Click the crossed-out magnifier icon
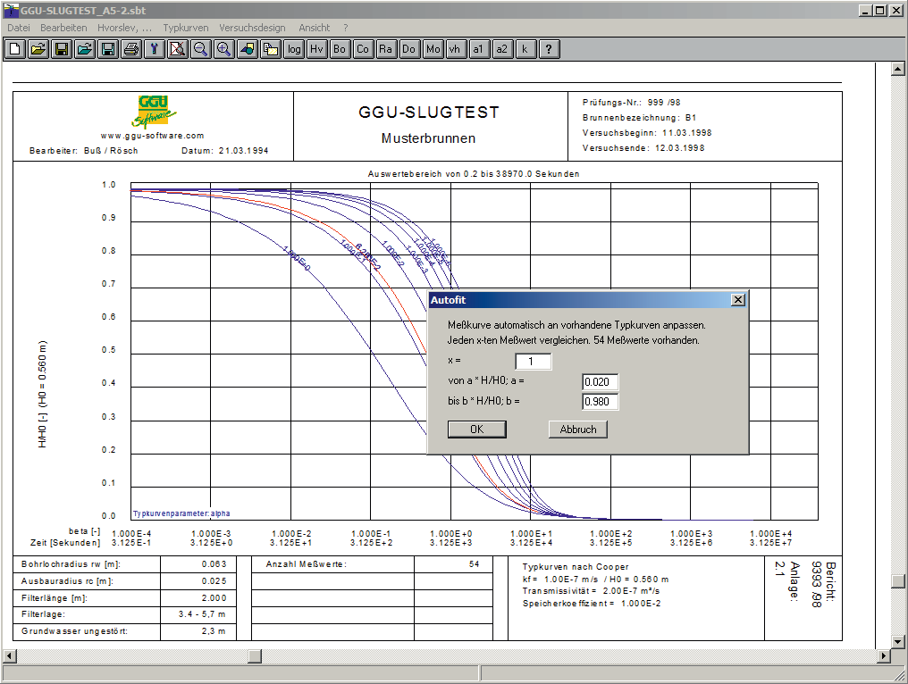 point(177,49)
